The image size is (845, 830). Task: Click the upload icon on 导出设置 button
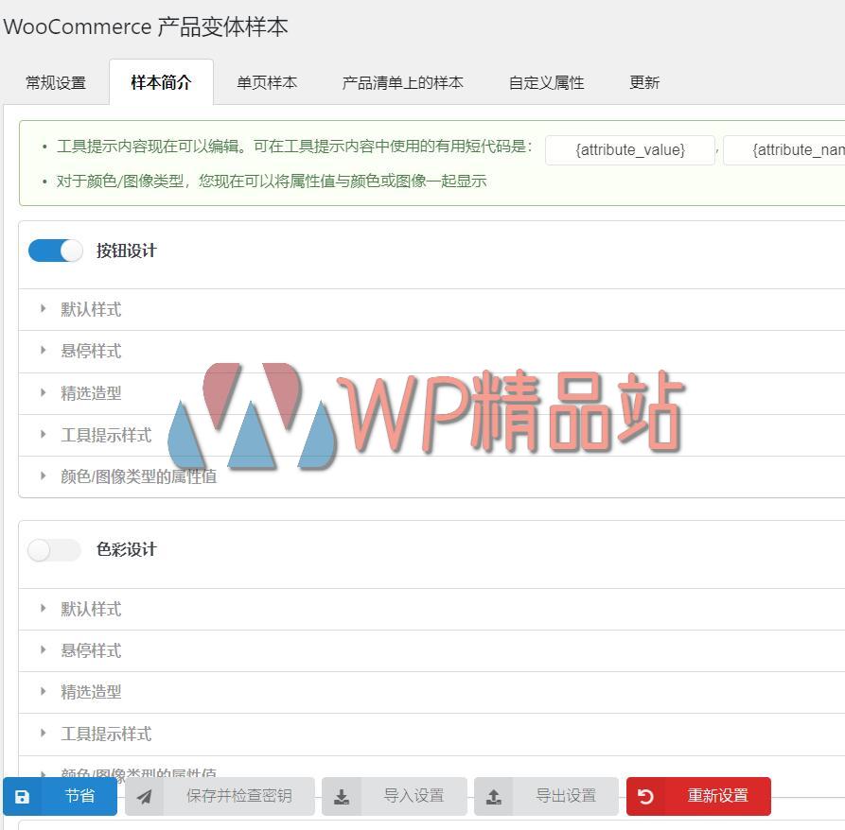[x=493, y=796]
